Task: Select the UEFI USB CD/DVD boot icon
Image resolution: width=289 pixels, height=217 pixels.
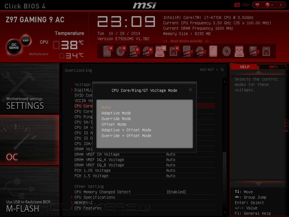Action: [147, 51]
